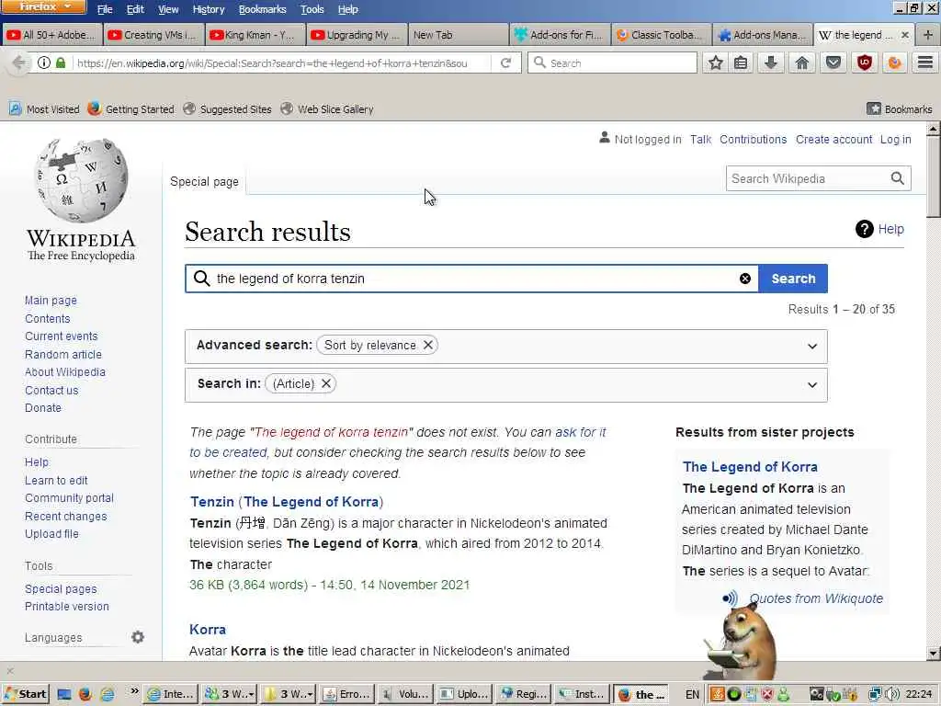Viewport: 941px width, 706px height.
Task: Click the scrollbar down arrow
Action: [x=933, y=654]
